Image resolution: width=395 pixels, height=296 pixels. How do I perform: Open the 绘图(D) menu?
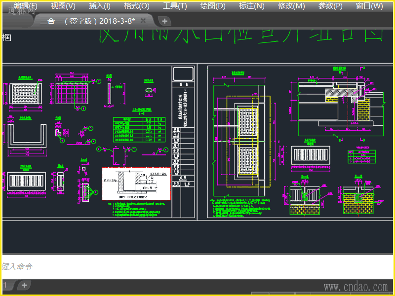(213, 6)
